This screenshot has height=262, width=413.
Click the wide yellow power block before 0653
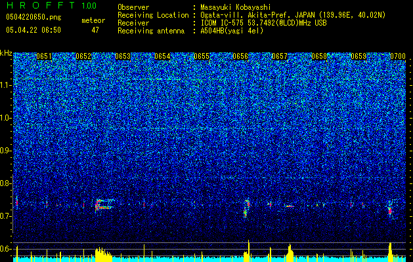[104, 255]
